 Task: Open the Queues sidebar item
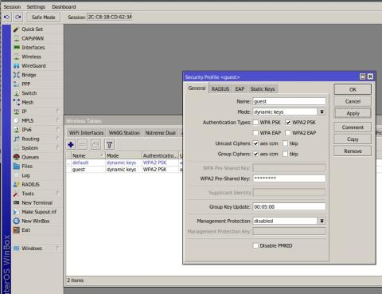point(30,157)
